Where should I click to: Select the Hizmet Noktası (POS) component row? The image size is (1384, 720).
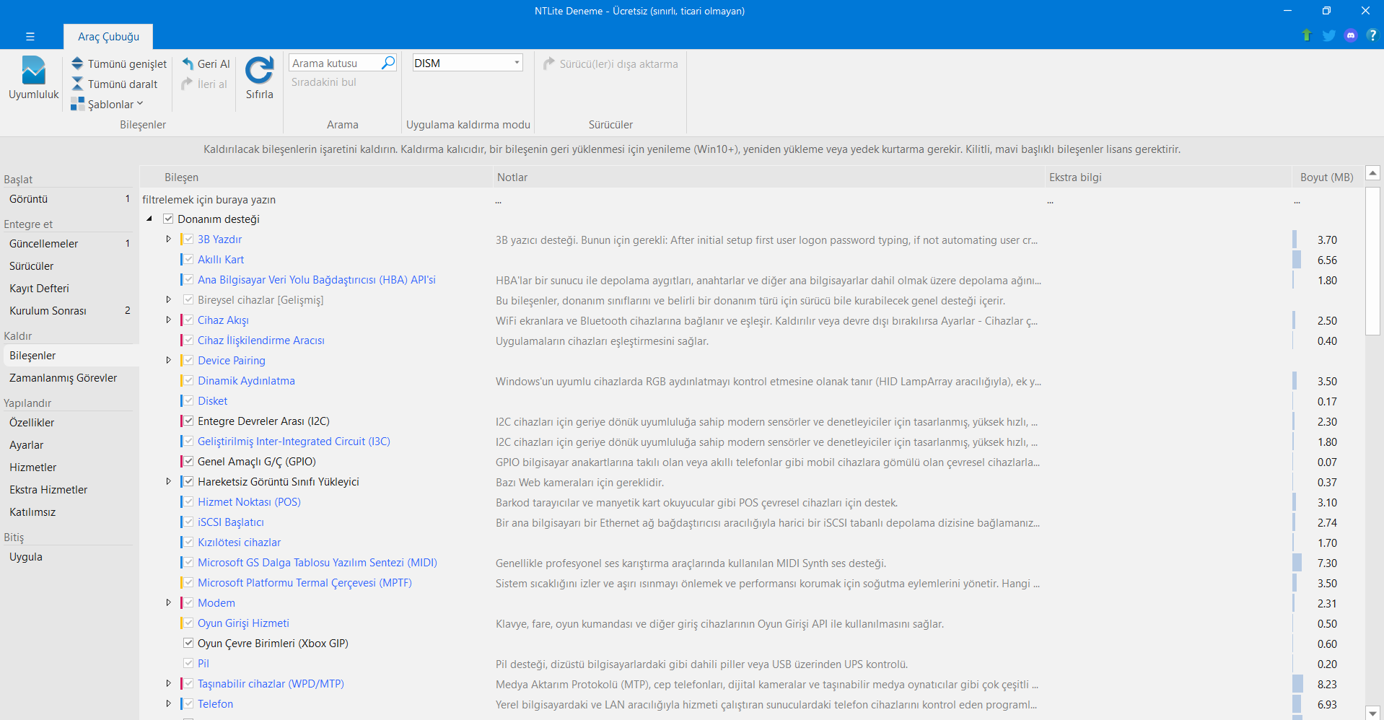point(750,501)
